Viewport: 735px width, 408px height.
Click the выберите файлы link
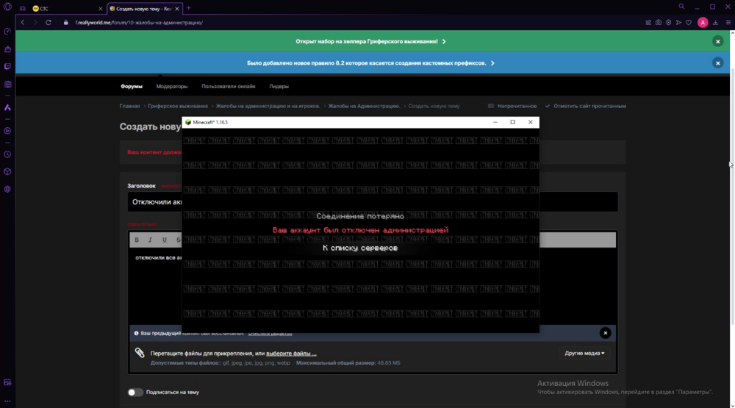(x=291, y=354)
